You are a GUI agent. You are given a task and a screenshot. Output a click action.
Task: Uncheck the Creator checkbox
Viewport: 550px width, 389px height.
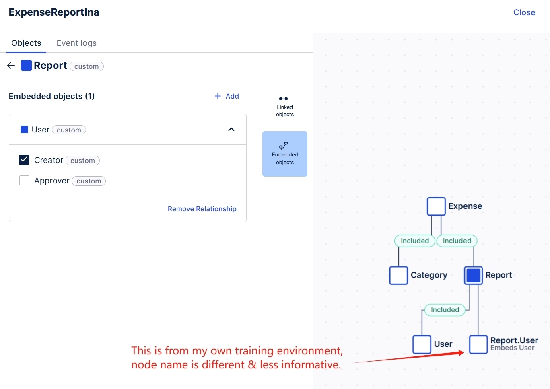(x=24, y=160)
